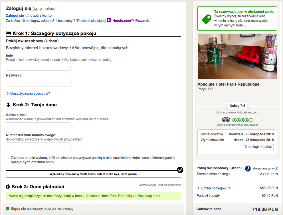Click the bed icon beside Krok 1
Viewport: 283px width, 215px height.
coord(9,33)
